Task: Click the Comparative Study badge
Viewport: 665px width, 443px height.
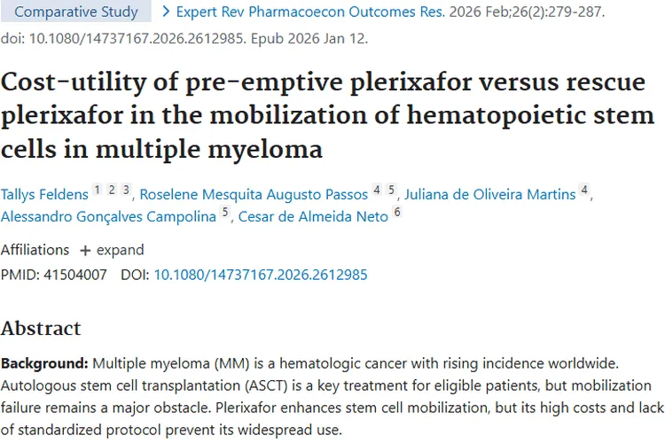Action: pyautogui.click(x=76, y=12)
